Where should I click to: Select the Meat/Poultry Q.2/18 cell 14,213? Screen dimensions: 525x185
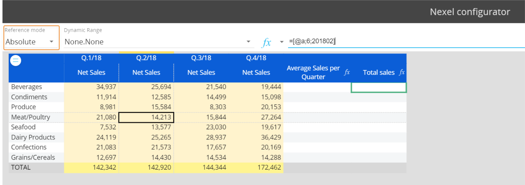tap(146, 117)
